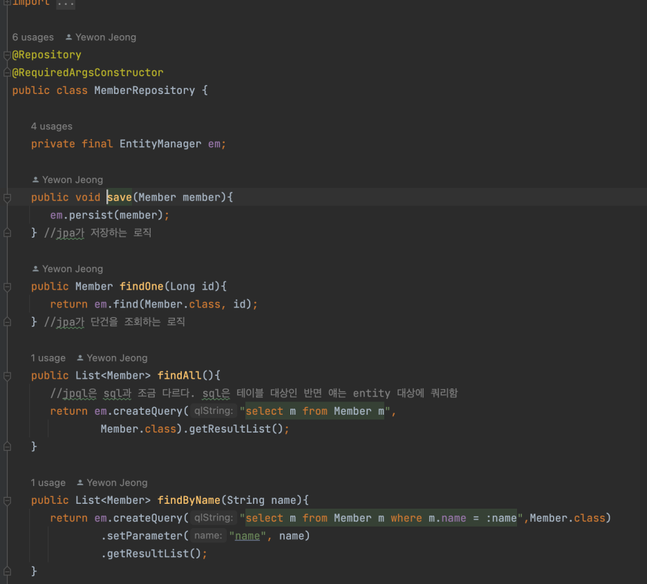Click getResultList() call in findAll method
The width and height of the screenshot is (647, 584).
pyautogui.click(x=236, y=429)
